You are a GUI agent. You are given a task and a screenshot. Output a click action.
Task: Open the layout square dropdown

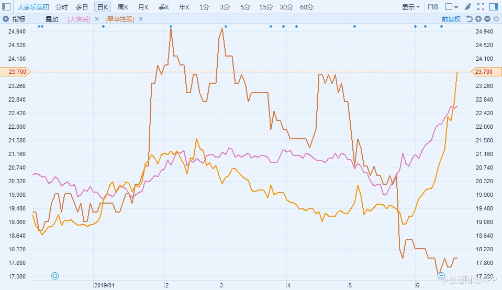point(451,7)
